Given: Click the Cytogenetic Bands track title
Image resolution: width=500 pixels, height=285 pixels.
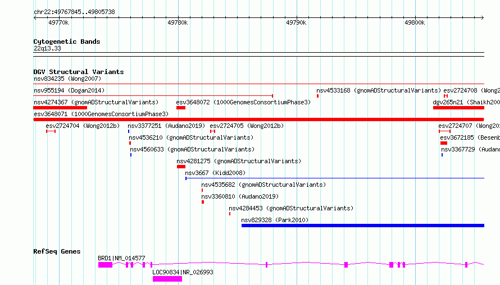Looking at the screenshot, I should pyautogui.click(x=67, y=42).
